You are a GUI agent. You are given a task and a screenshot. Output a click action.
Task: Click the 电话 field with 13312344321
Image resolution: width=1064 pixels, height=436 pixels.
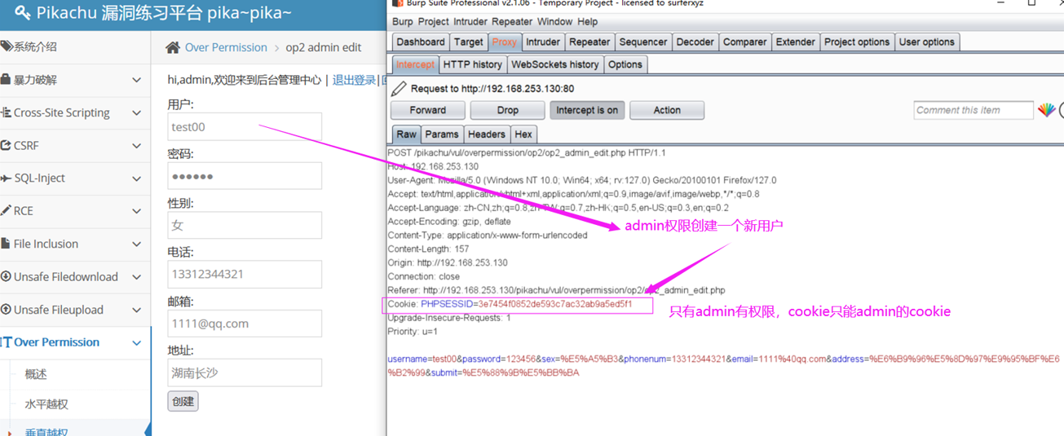tap(245, 275)
